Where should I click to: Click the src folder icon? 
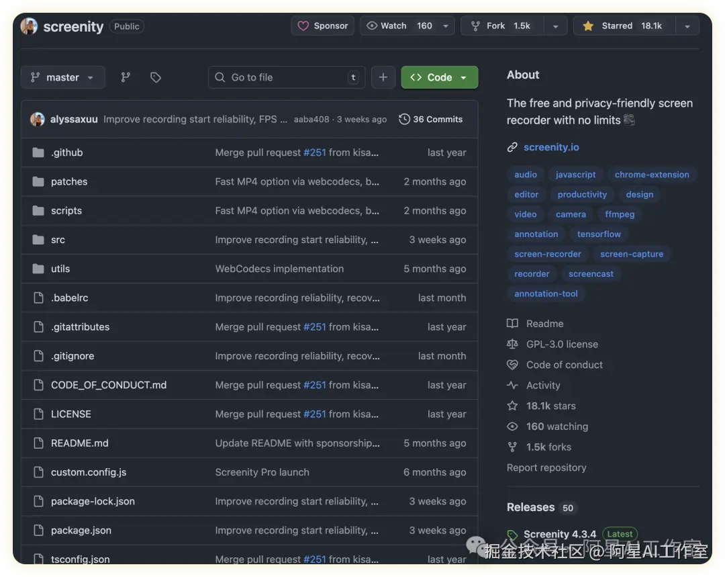(x=38, y=240)
